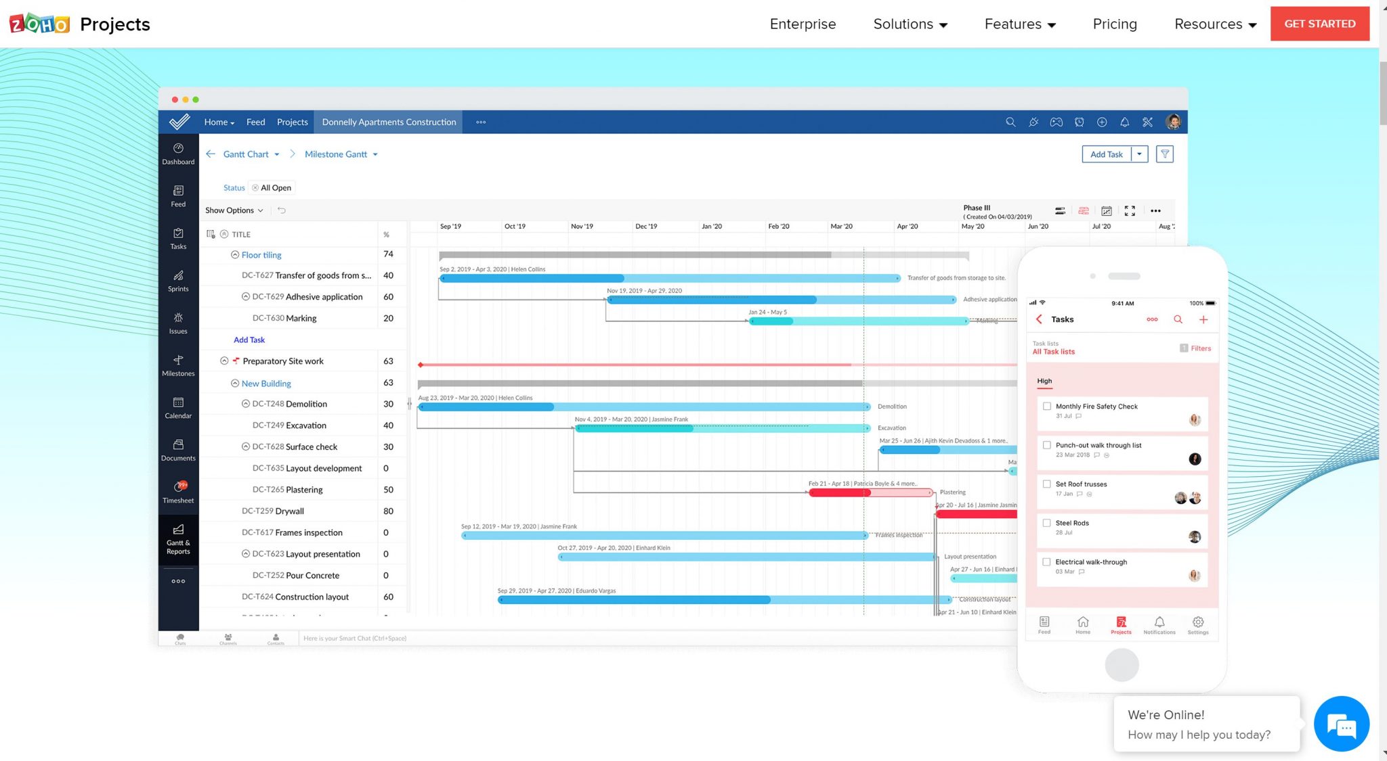Open the Home dropdown in app header

pyautogui.click(x=219, y=122)
